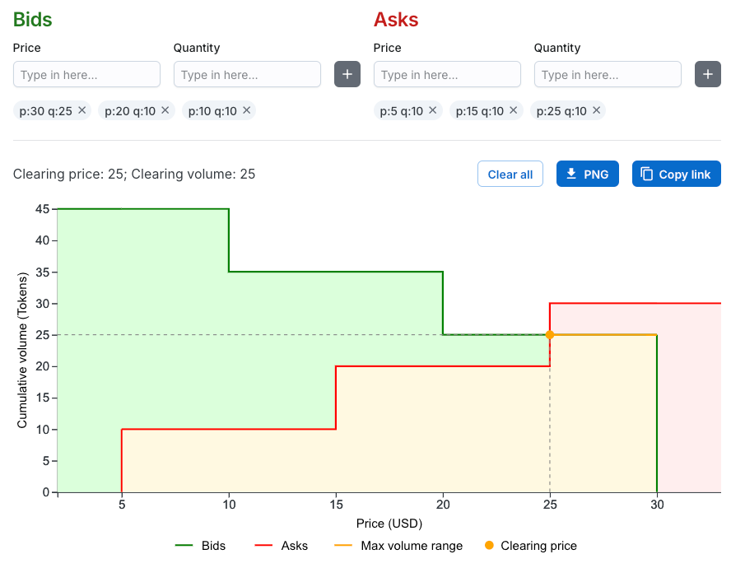This screenshot has height=568, width=745.
Task: Click the download icon on PNG button
Action: point(571,174)
